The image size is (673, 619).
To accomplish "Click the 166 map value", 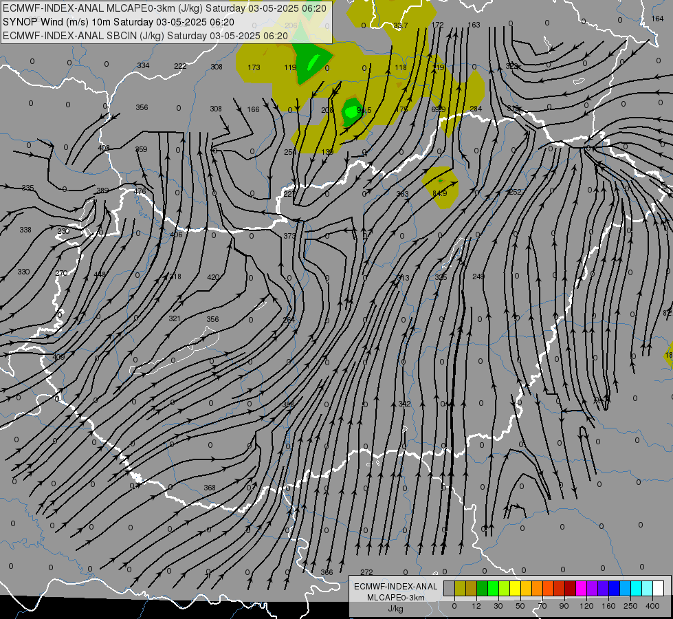I will click(x=253, y=109).
